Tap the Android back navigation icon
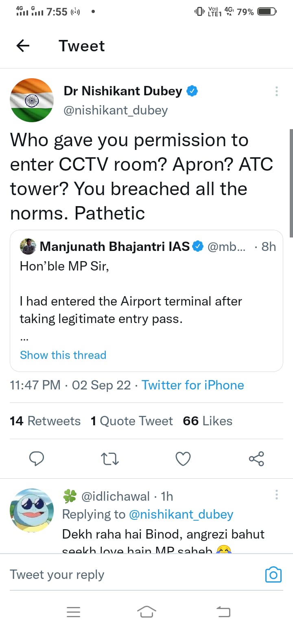The image size is (293, 629). click(x=223, y=611)
